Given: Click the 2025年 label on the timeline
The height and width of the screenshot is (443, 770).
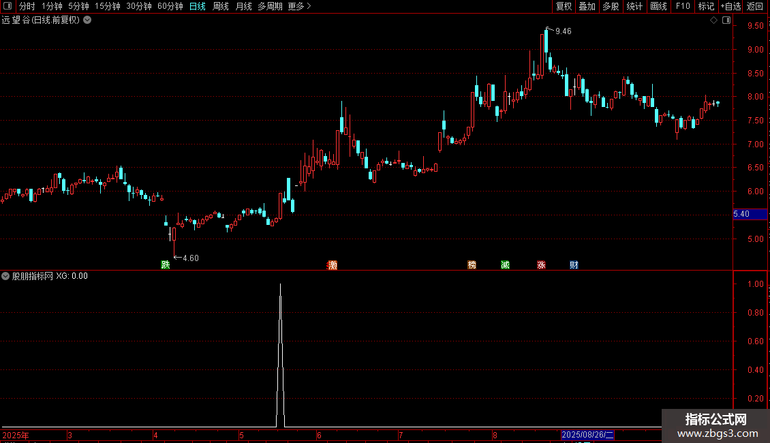Looking at the screenshot, I should [x=16, y=435].
